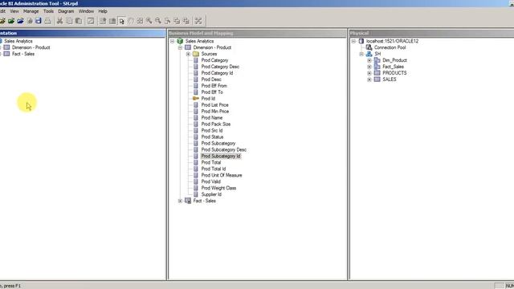
Task: Select the Prod Min Price column
Action: pyautogui.click(x=215, y=111)
